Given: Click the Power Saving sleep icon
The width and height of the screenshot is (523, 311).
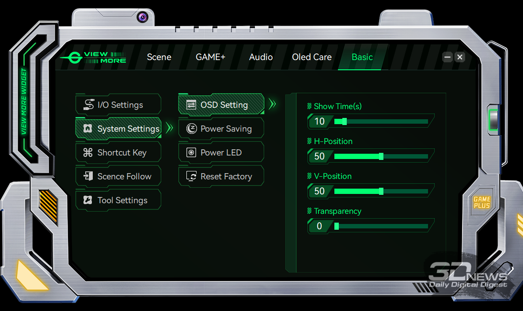Looking at the screenshot, I should (191, 129).
